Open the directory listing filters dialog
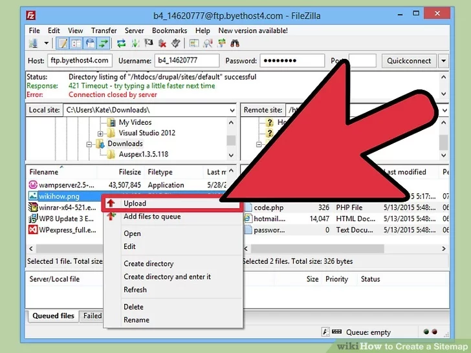 (x=193, y=43)
